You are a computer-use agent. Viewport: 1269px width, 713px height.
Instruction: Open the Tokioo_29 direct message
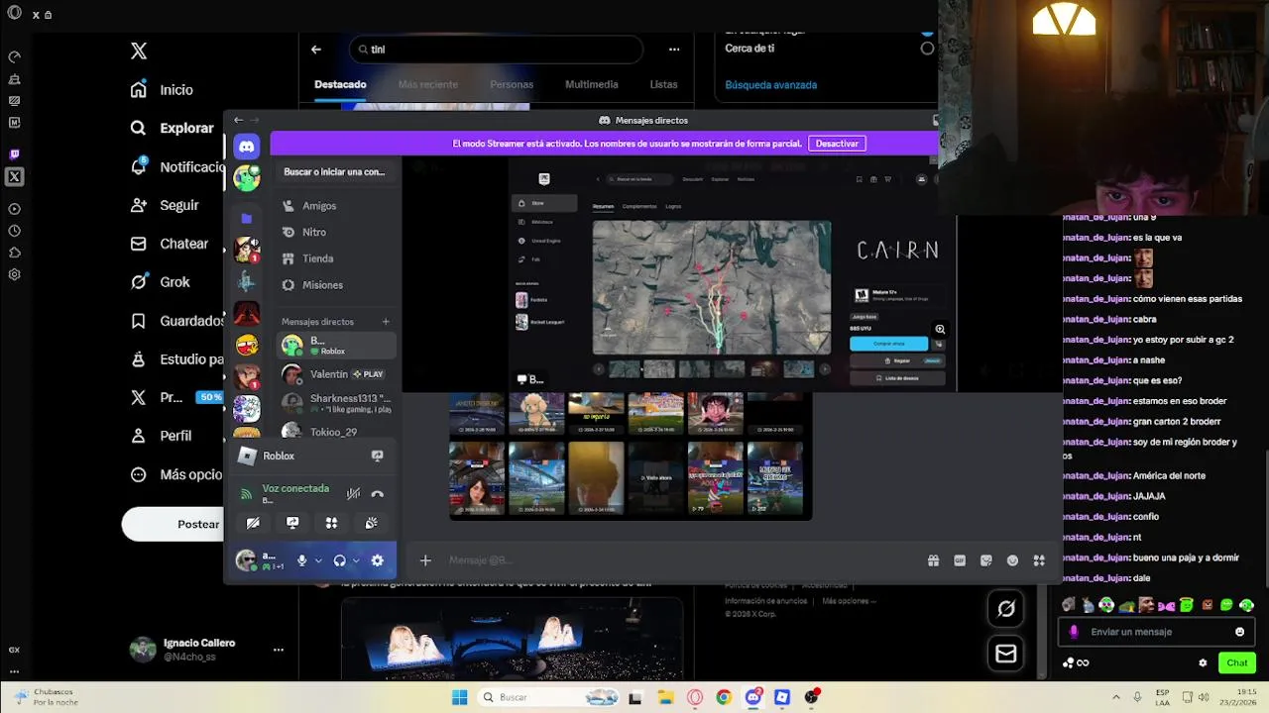(336, 432)
